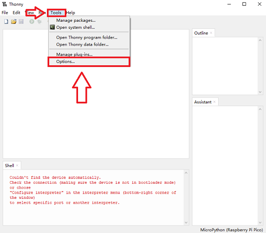The width and height of the screenshot is (266, 233).
Task: Click the Assistant panel content area
Action: point(225,166)
